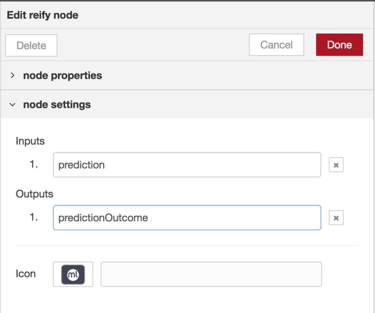Focus the prediction input field
The width and height of the screenshot is (375, 313).
coord(187,165)
